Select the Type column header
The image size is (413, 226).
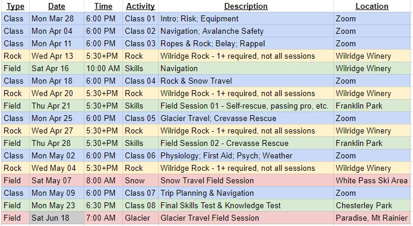15,6
